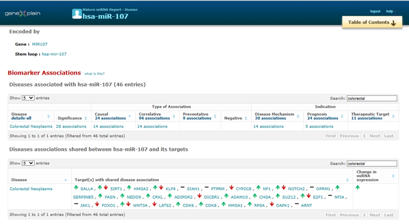Sort by Therapeutic Target column icon

pyautogui.click(x=393, y=116)
